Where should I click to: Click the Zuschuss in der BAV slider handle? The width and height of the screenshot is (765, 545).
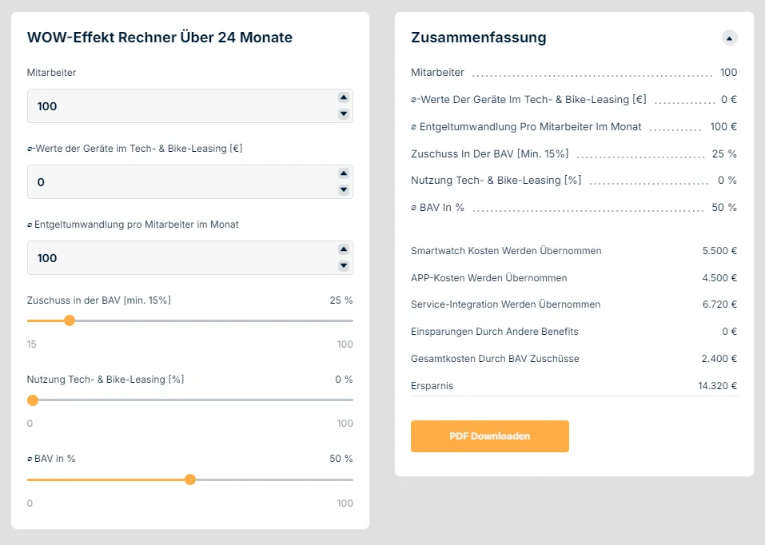click(x=70, y=320)
